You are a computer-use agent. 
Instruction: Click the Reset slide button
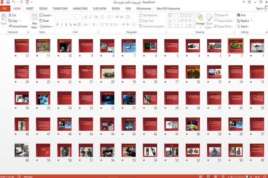[44, 21]
